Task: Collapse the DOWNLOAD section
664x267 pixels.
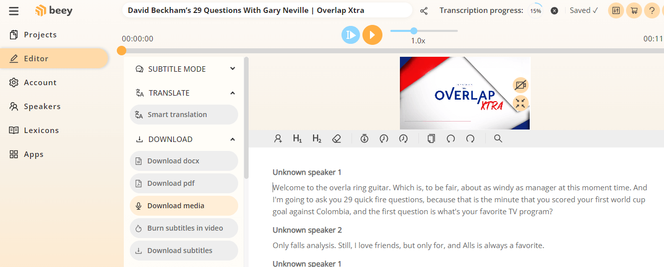Action: (185, 139)
